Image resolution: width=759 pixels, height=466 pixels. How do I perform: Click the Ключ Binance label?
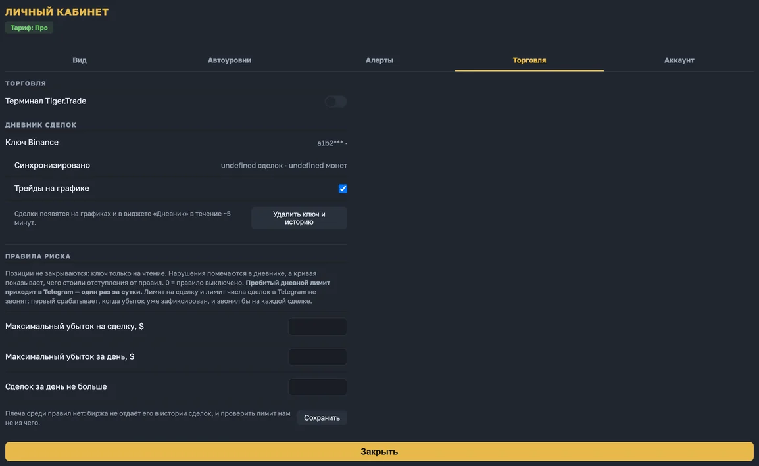tap(32, 142)
